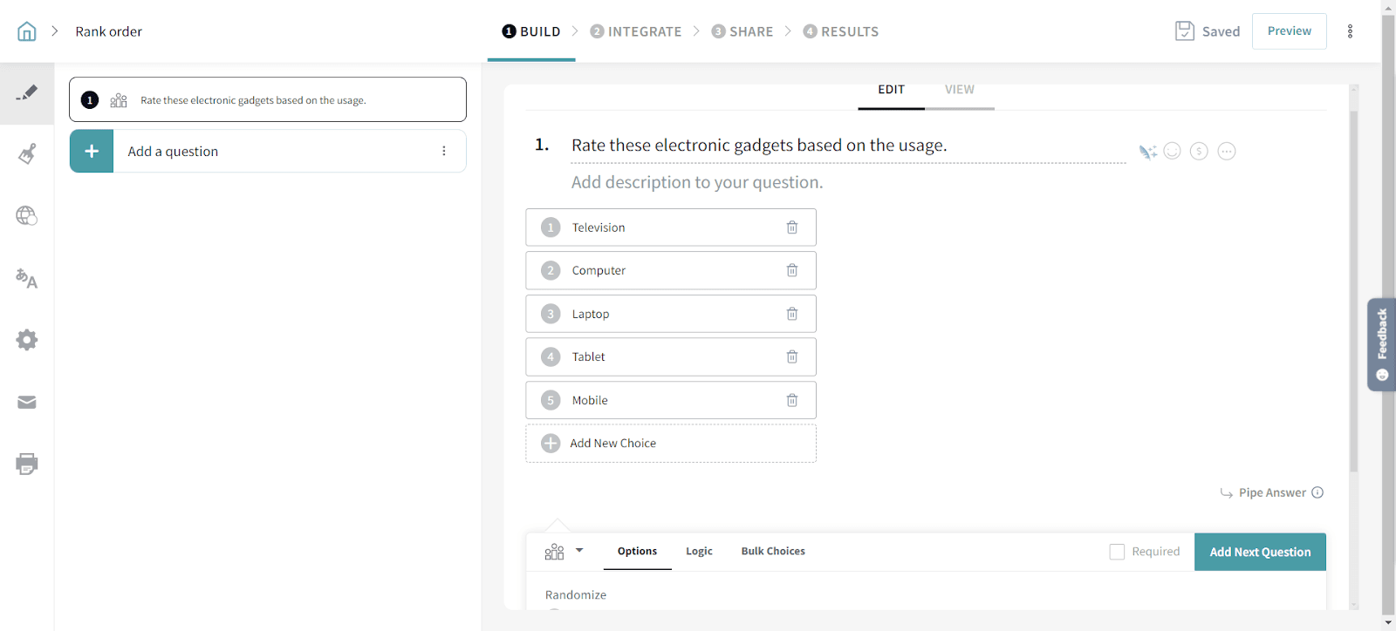The height and width of the screenshot is (631, 1396).
Task: Delete the Television choice with trash icon
Action: (791, 227)
